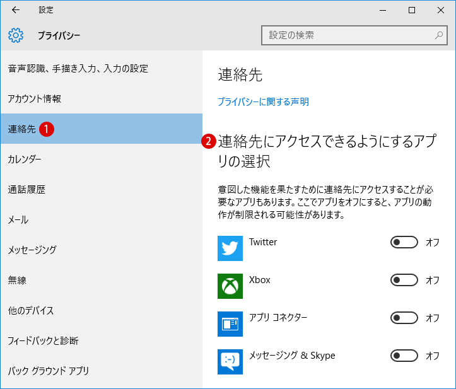Click the Xbox app icon

(x=230, y=286)
